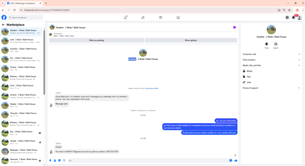Image resolution: width=305 pixels, height=166 pixels.
Task: Click the Mark as pending button
Action: pos(96,40)
